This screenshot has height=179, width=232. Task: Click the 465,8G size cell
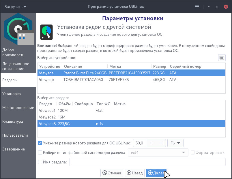159,80
